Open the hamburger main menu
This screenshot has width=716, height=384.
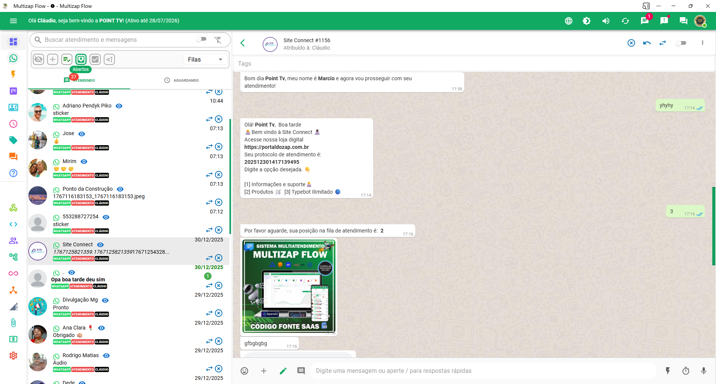coord(13,21)
